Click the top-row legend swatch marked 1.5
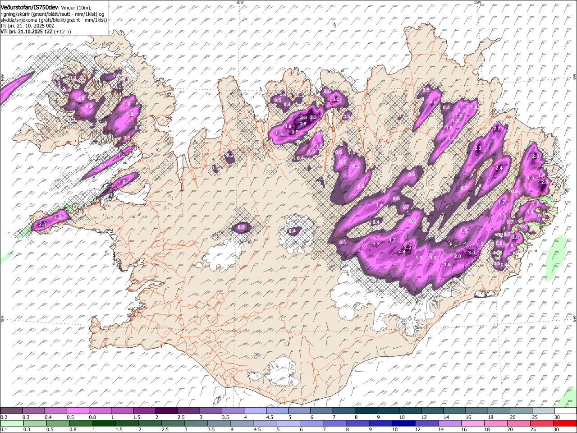The height and width of the screenshot is (433, 577). pos(144,410)
